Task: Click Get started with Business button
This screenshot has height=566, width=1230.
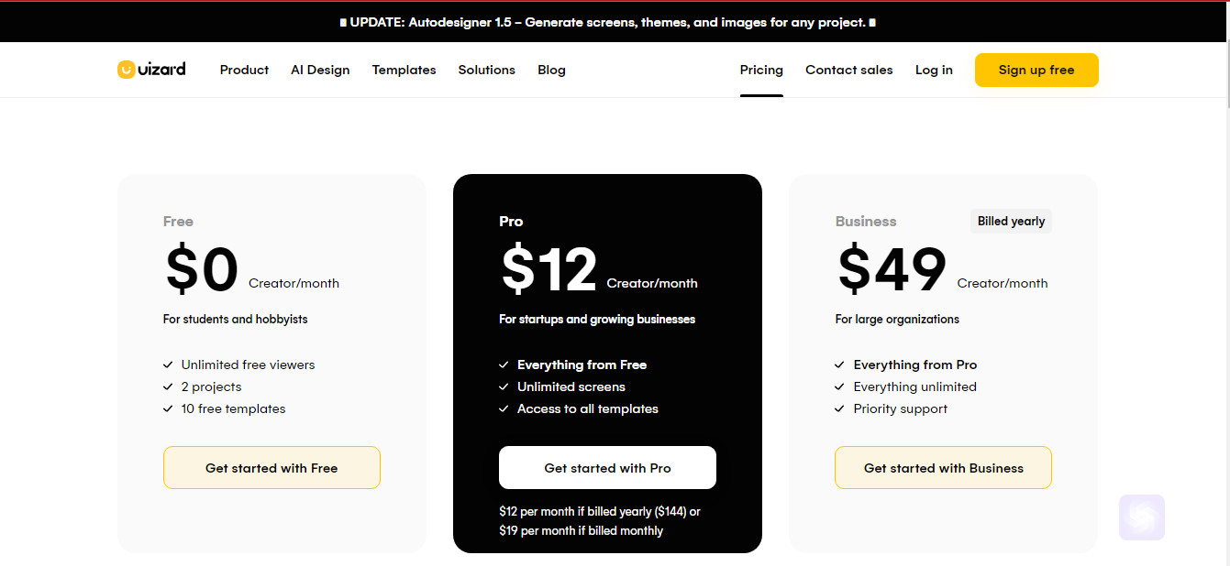Action: tap(943, 468)
